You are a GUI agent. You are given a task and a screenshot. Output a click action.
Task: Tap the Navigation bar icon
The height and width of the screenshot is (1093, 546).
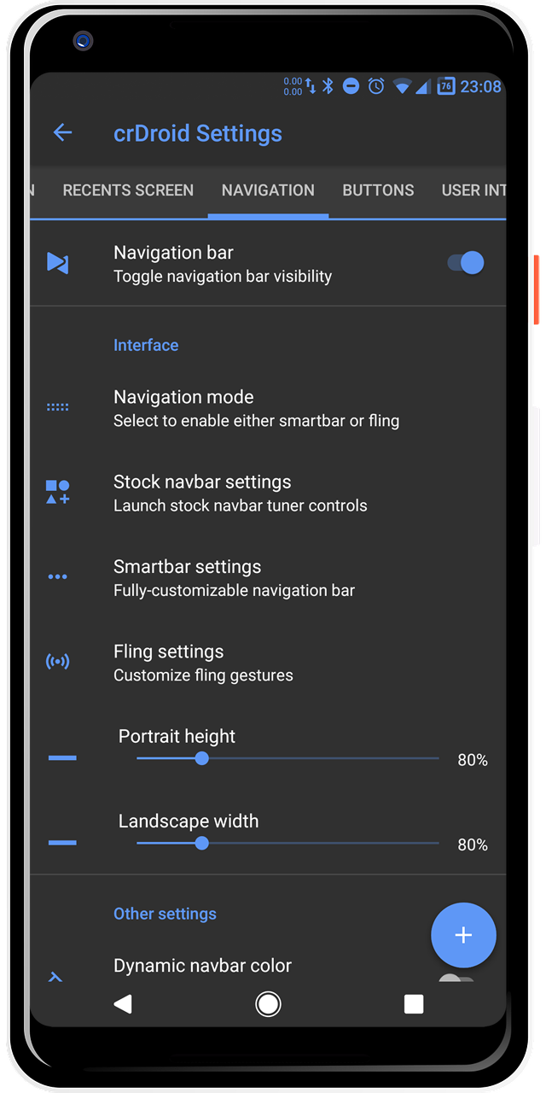57,263
